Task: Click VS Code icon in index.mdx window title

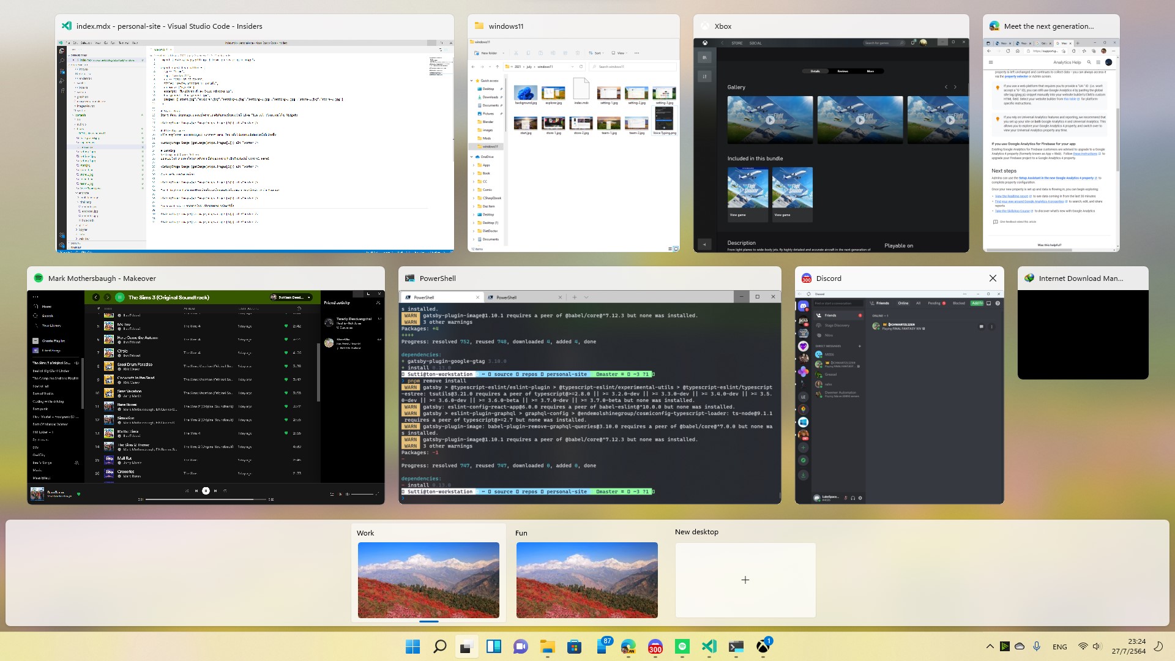Action: [x=66, y=26]
